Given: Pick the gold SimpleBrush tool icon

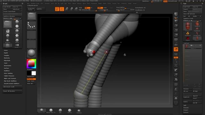Looking at the screenshot, I should click(188, 33).
